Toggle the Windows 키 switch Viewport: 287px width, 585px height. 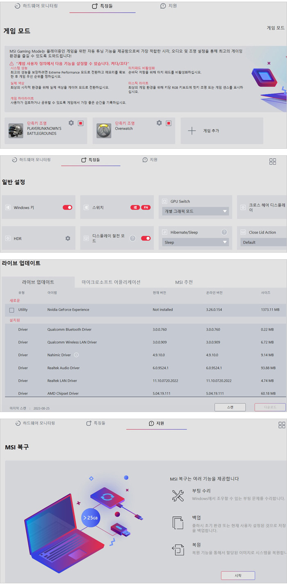point(67,207)
